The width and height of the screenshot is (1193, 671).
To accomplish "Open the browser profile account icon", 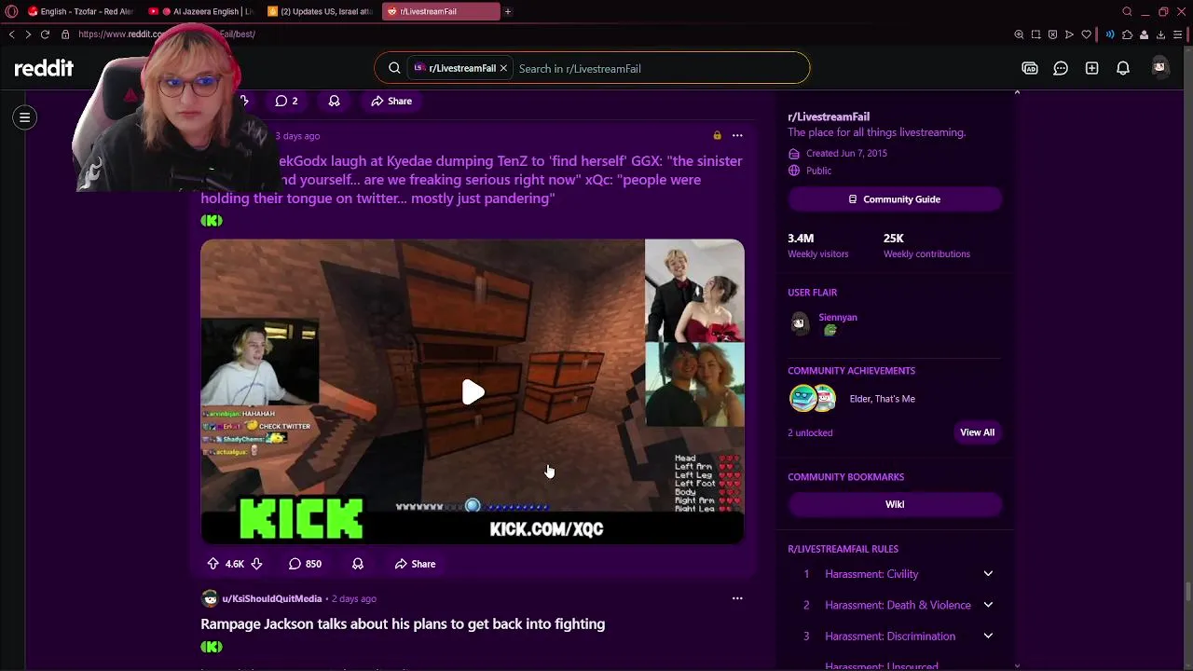I will click(x=1144, y=34).
